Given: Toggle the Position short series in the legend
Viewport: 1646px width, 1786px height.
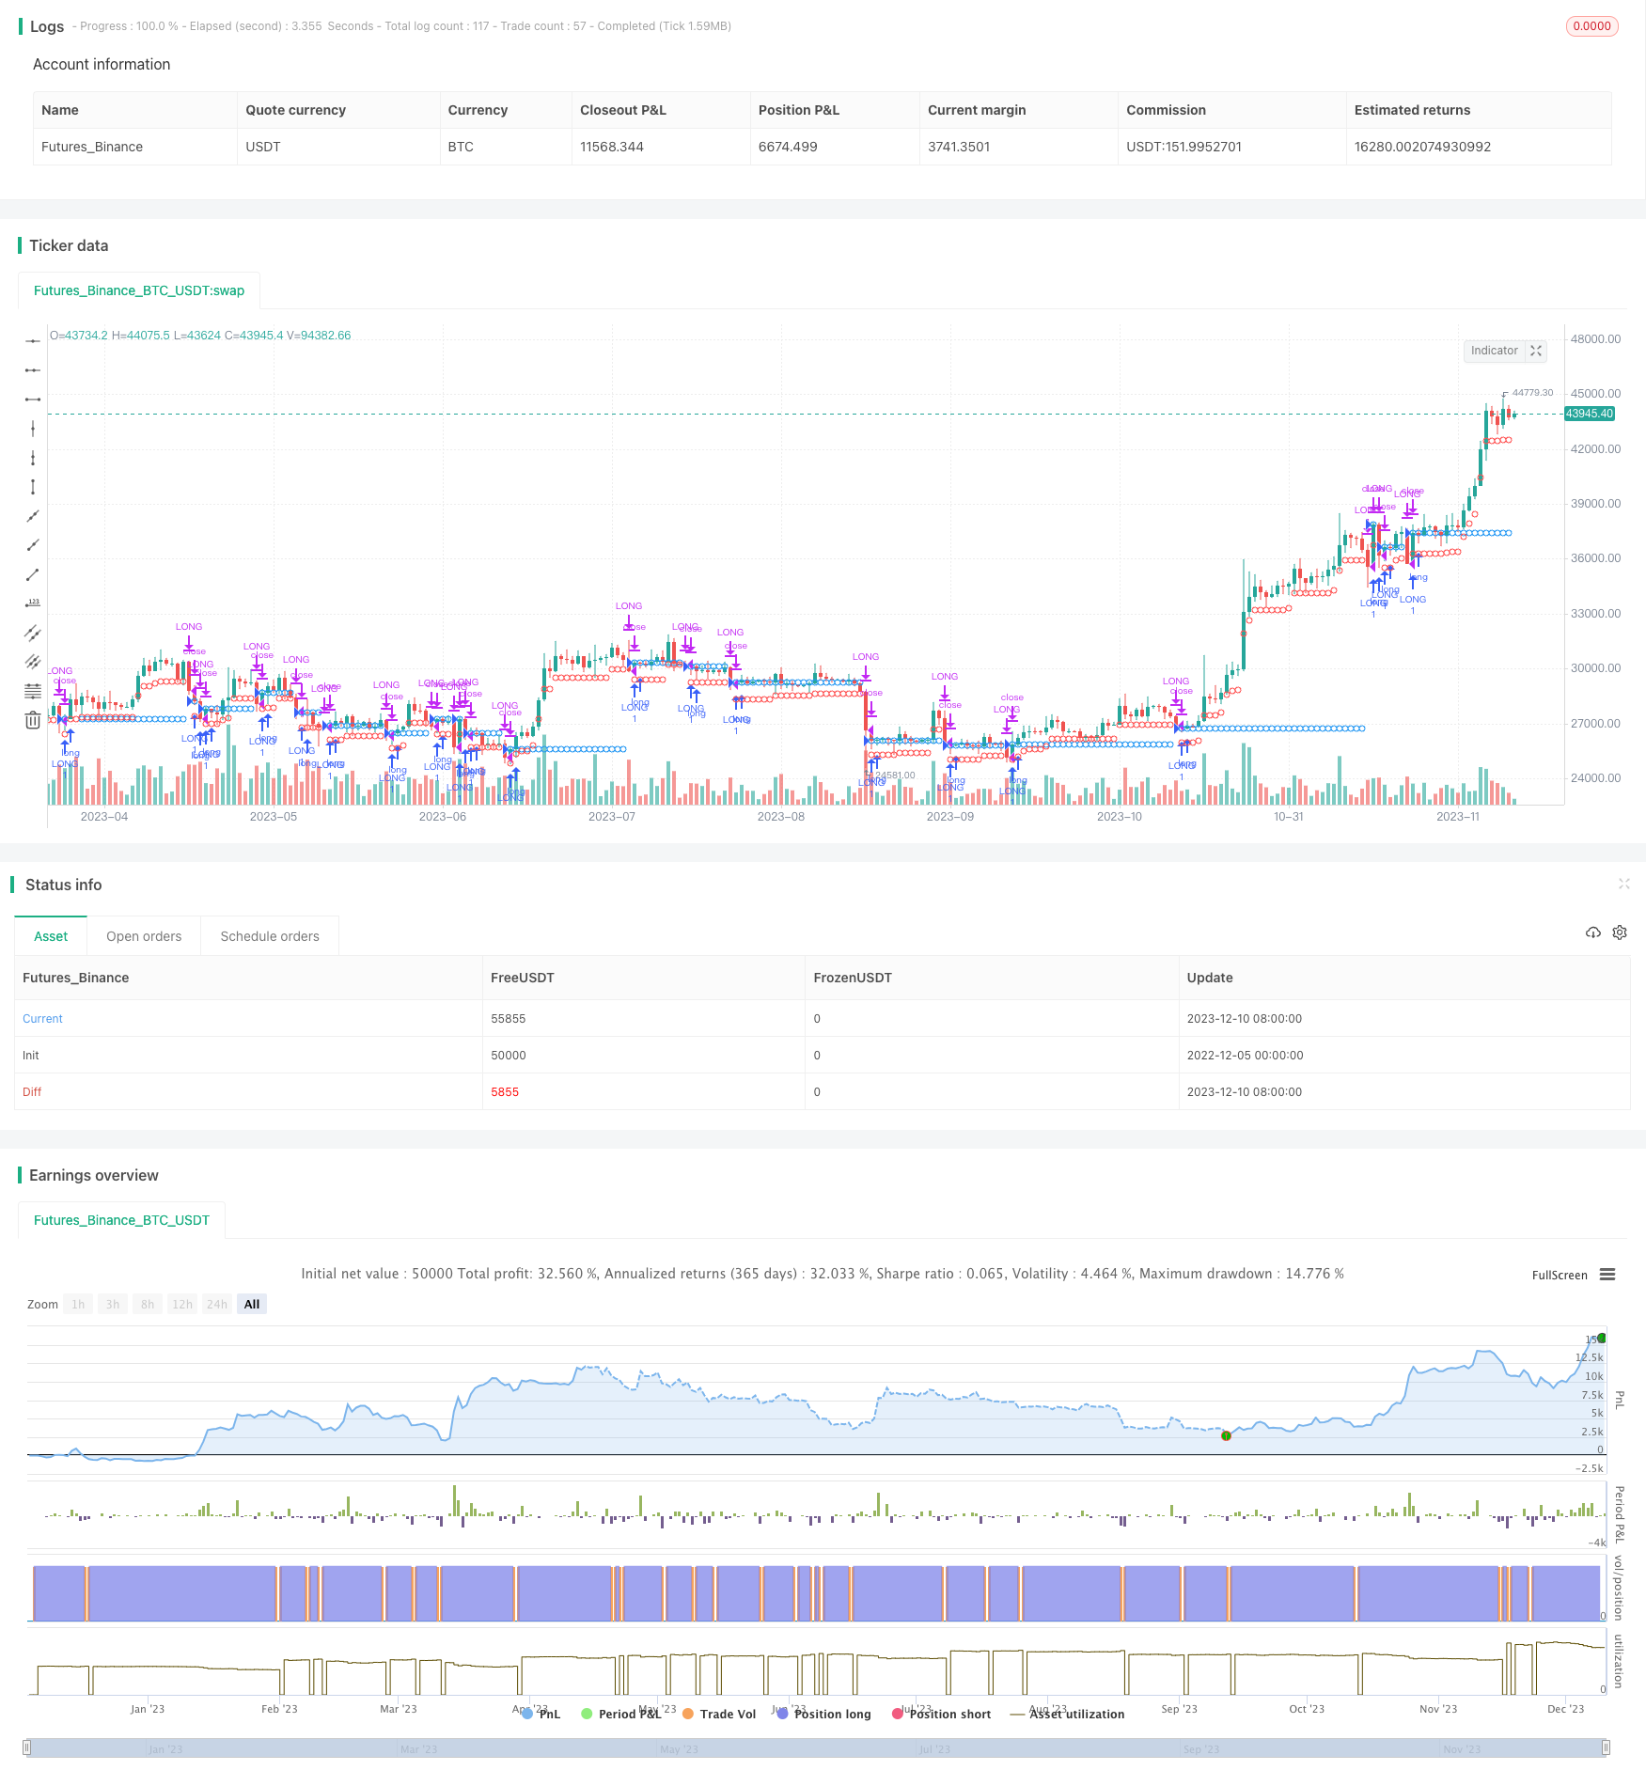Looking at the screenshot, I should click(x=941, y=1714).
